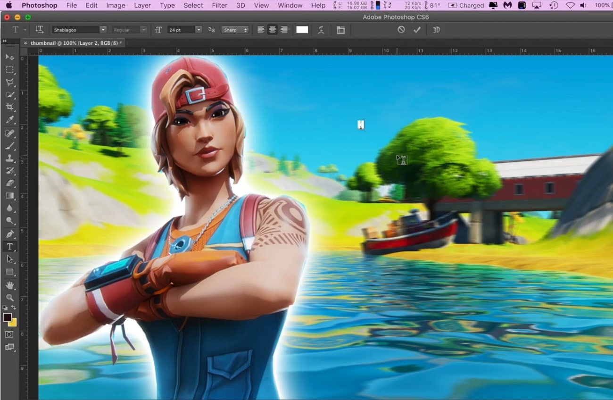The image size is (613, 400).
Task: Select the Healing Brush tool
Action: (9, 133)
